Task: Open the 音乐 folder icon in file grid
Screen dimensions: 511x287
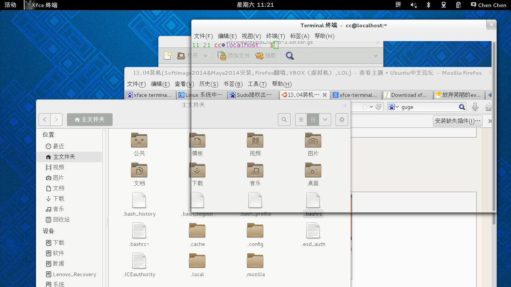Action: coord(255,170)
